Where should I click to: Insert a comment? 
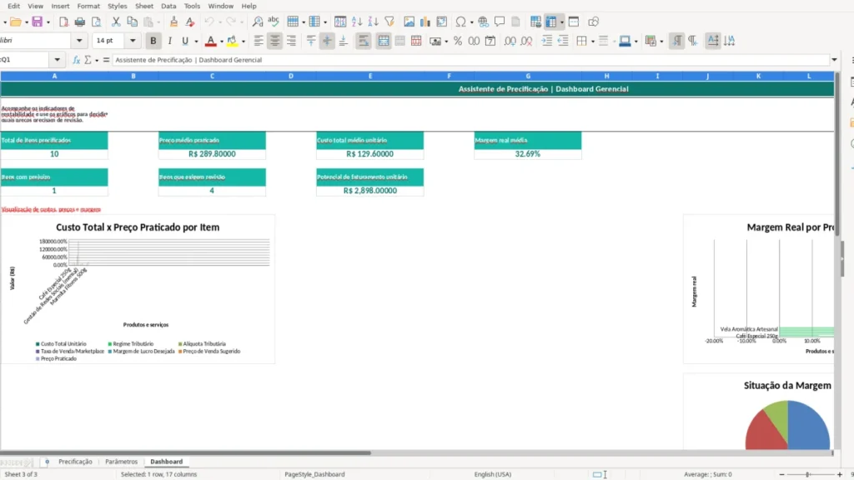coord(500,22)
